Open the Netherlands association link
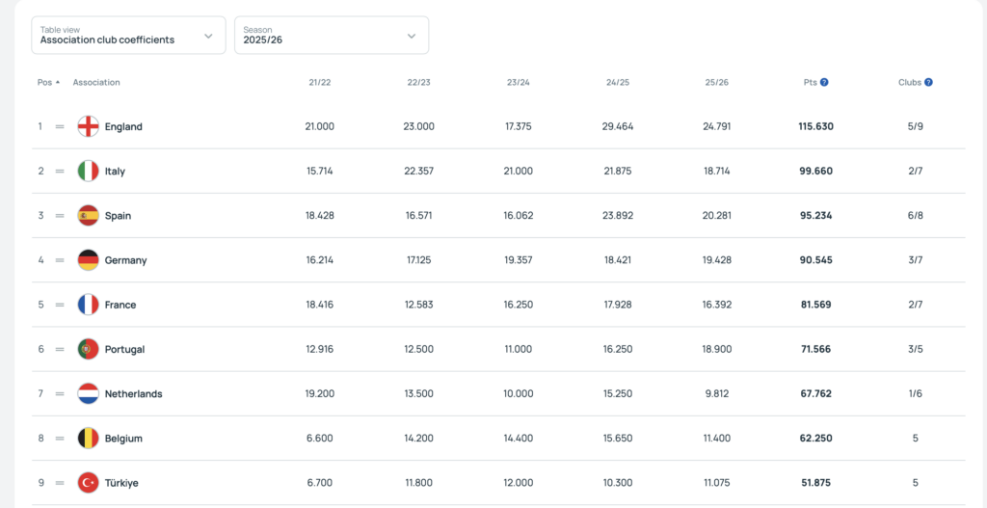The height and width of the screenshot is (508, 987). (x=133, y=394)
